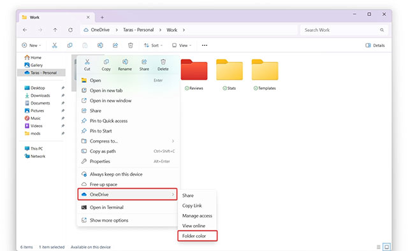Image resolution: width=408 pixels, height=251 pixels.
Task: Add a new tab with plus button
Action: (x=102, y=17)
